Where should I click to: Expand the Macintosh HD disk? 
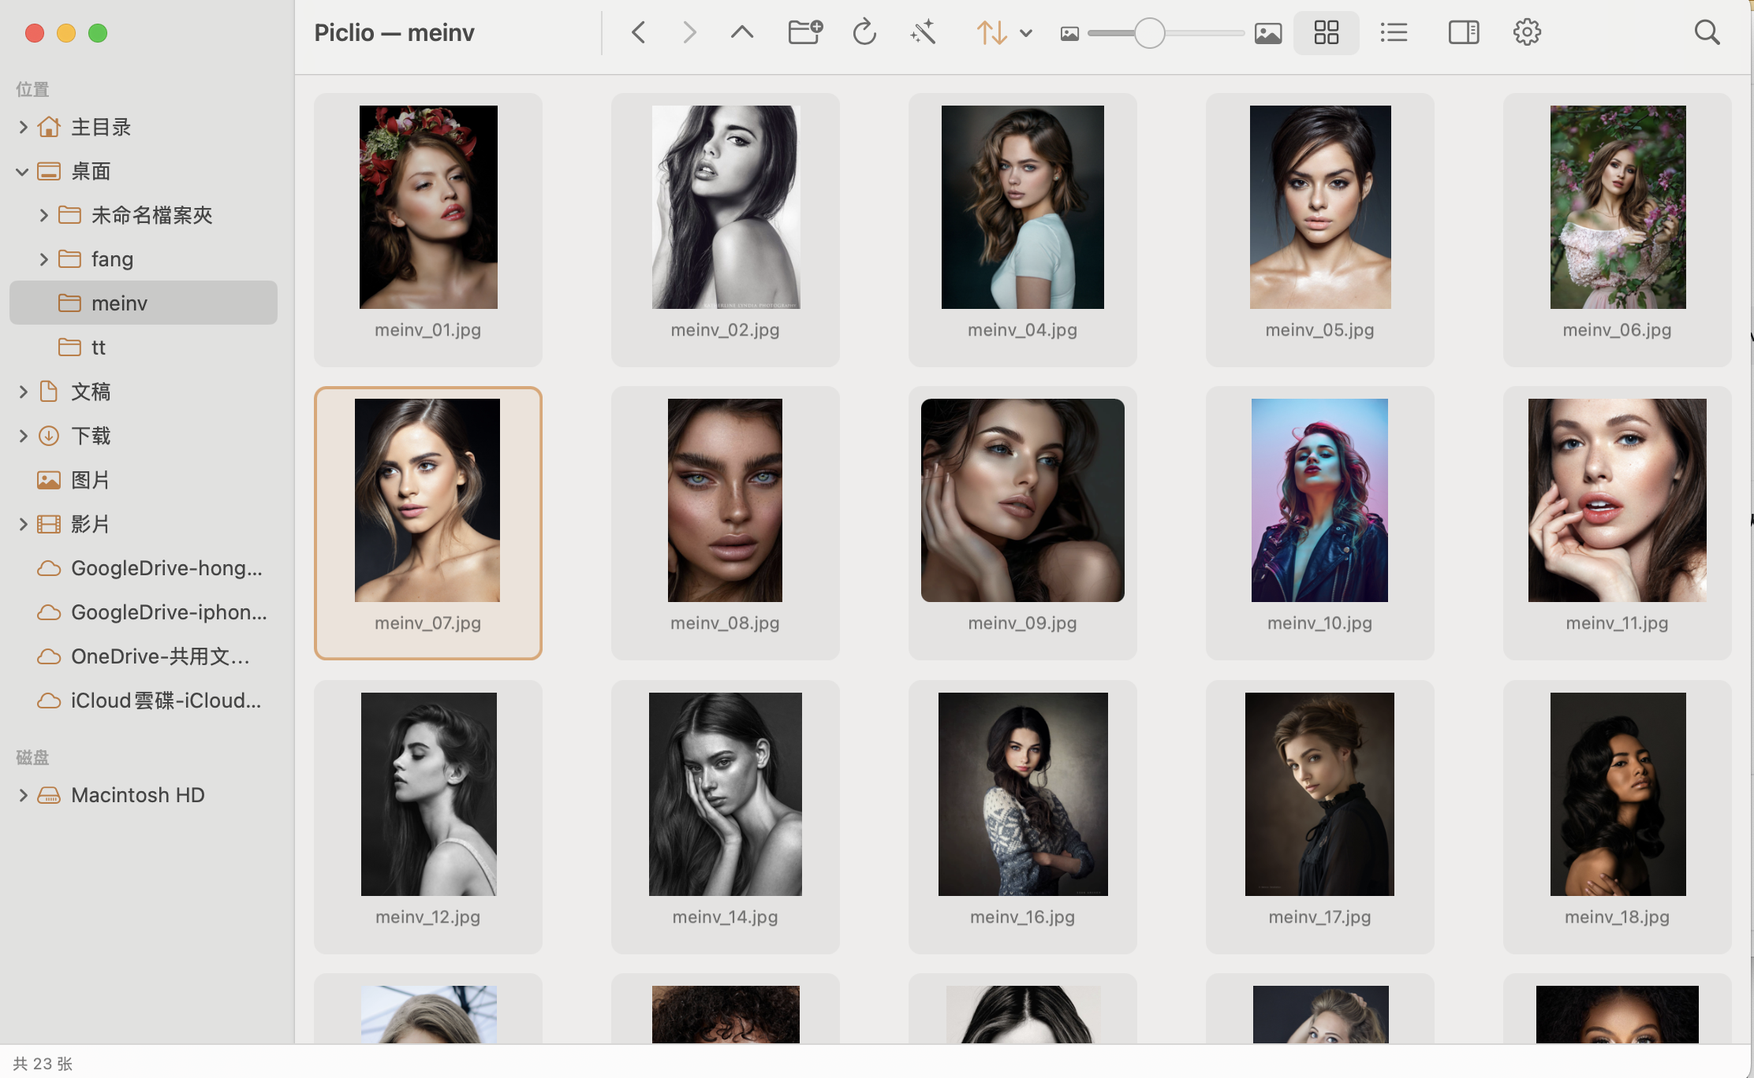(x=23, y=795)
